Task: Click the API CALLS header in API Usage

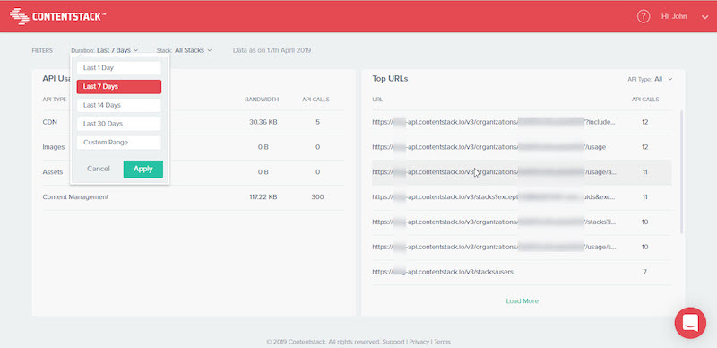Action: 316,100
